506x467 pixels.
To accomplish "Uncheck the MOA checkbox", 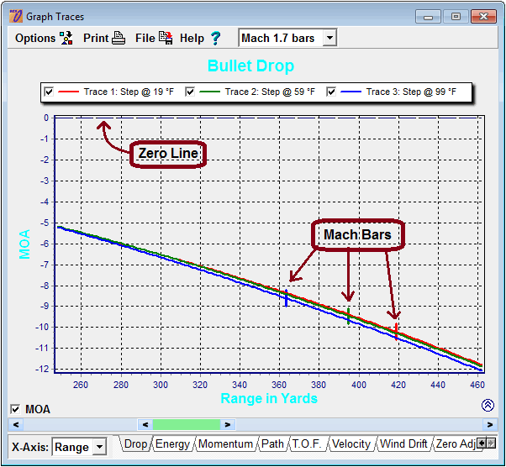I will click(15, 409).
